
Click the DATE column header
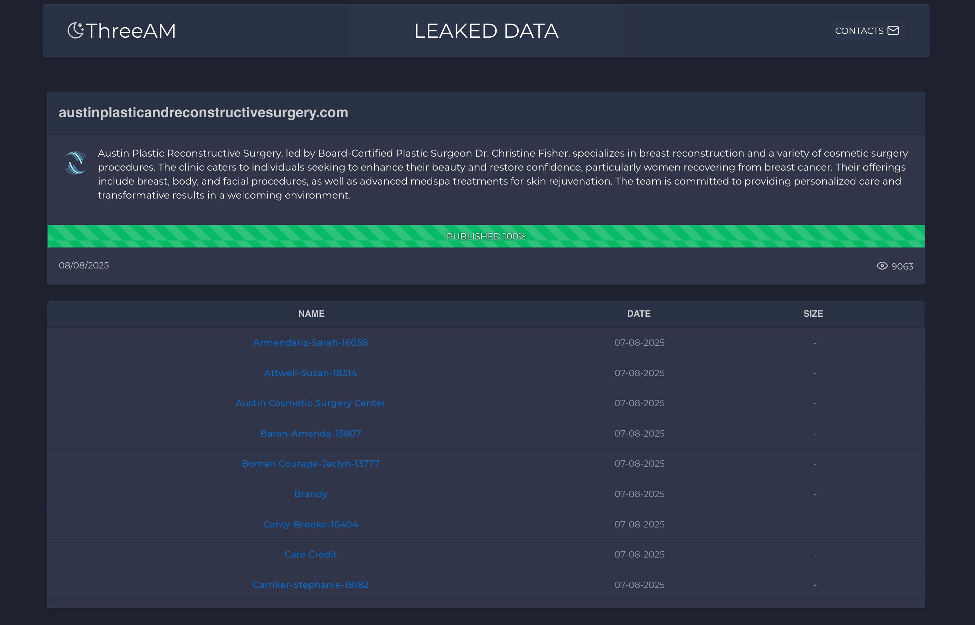[x=639, y=314]
